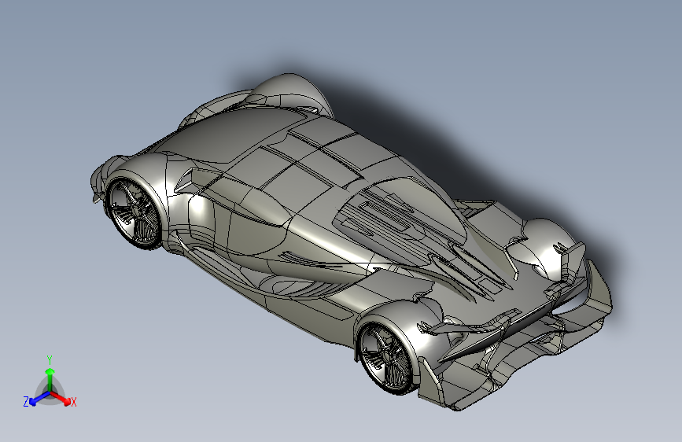Click the red X axis arrow of the triad
This screenshot has height=442, width=682.
pos(61,398)
